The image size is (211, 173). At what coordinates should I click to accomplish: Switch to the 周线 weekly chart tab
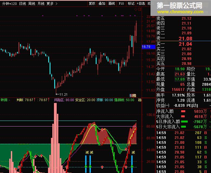[32, 4]
